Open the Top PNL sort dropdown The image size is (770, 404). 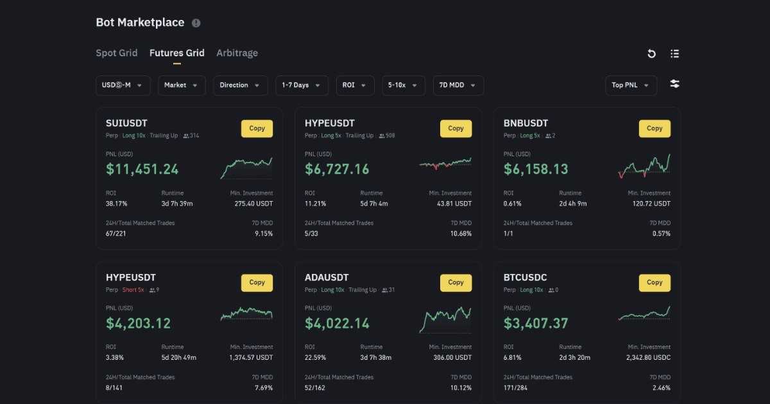(631, 85)
